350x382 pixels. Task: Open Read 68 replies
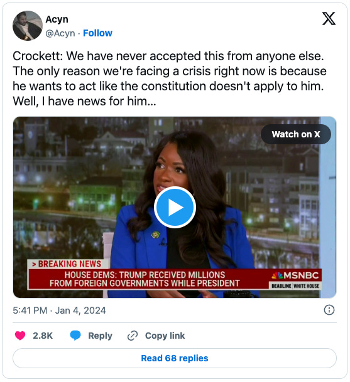click(175, 358)
